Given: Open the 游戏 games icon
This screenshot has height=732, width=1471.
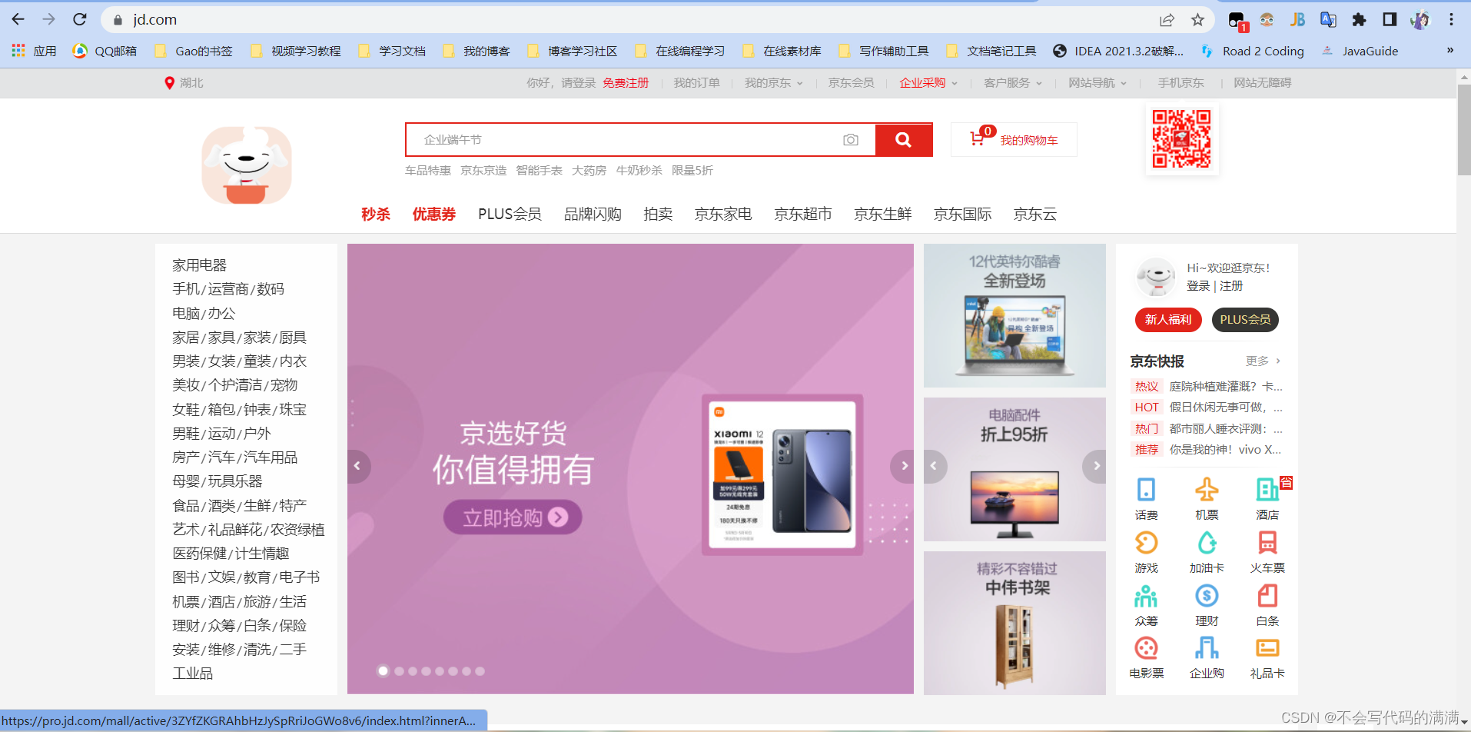Looking at the screenshot, I should tap(1146, 543).
